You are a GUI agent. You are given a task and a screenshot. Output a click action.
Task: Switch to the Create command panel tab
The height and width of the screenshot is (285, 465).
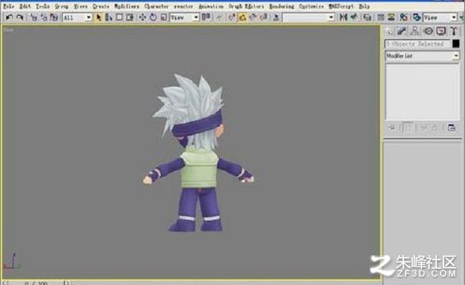(389, 31)
